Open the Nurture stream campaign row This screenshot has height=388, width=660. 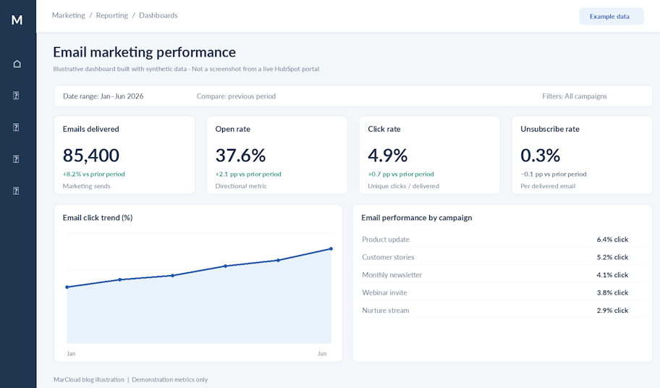tap(502, 310)
